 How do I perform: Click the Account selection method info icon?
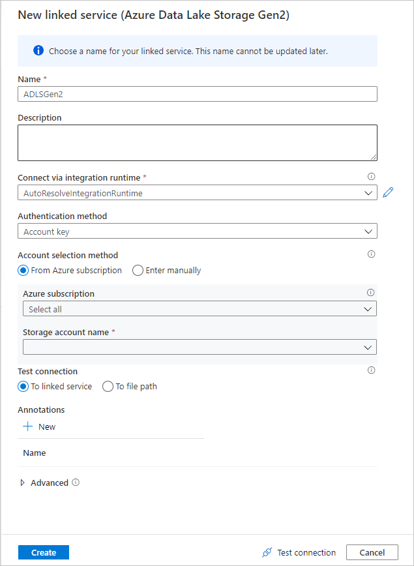coord(371,254)
